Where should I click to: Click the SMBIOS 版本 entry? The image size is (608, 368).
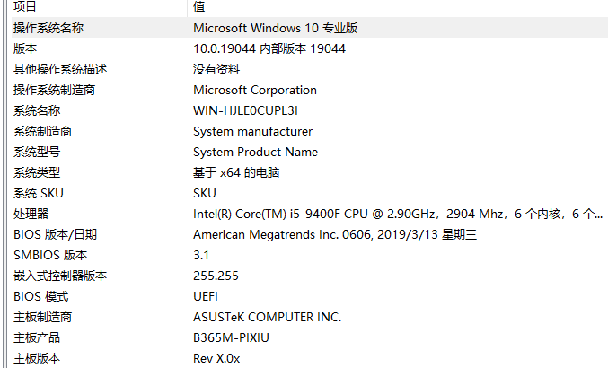click(x=47, y=255)
